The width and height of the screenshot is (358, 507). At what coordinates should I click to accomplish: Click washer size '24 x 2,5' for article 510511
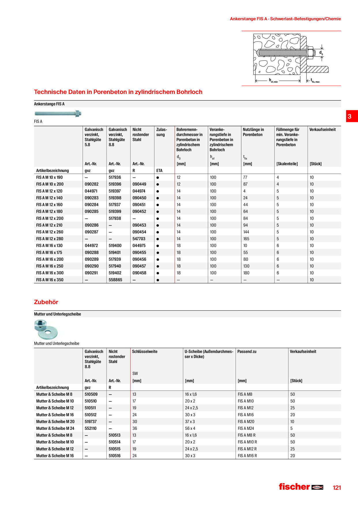coord(191,408)
